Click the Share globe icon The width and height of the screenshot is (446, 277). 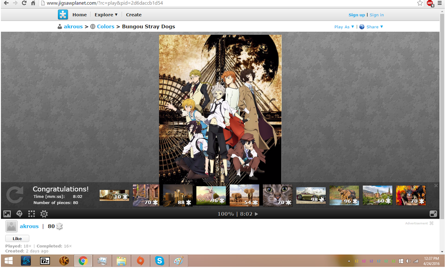(362, 27)
